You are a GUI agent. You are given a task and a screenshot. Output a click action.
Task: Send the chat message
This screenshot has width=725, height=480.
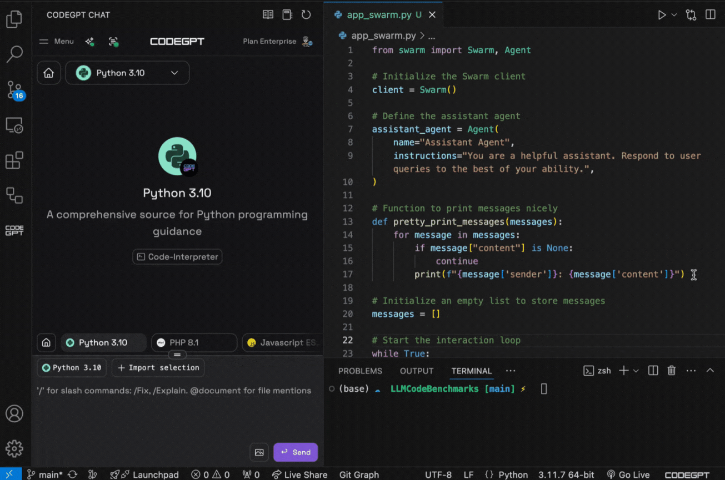(x=296, y=452)
